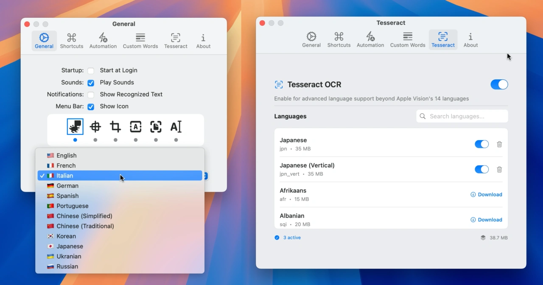Screen dimensions: 543x285
Task: Choose German from the language dropdown
Action: (67, 186)
